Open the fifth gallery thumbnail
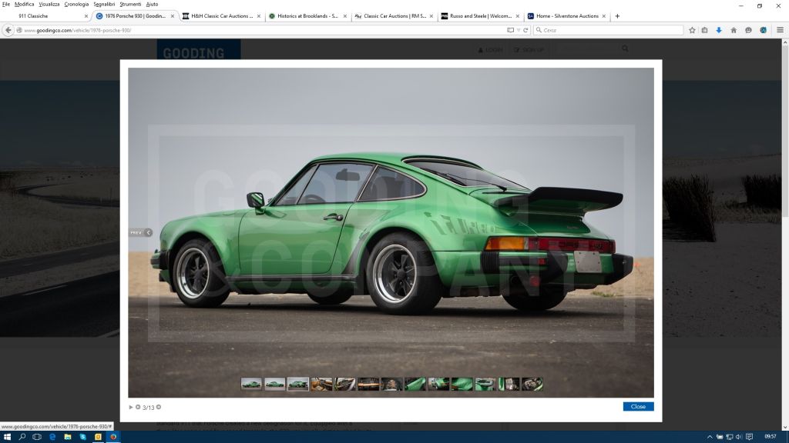The width and height of the screenshot is (789, 443). point(345,385)
